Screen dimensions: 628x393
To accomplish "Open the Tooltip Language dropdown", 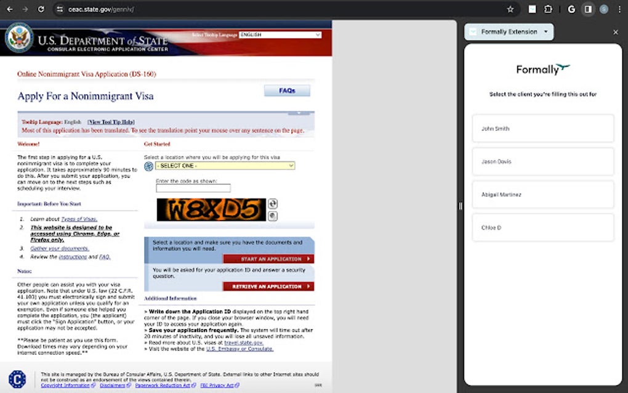I will pos(280,34).
